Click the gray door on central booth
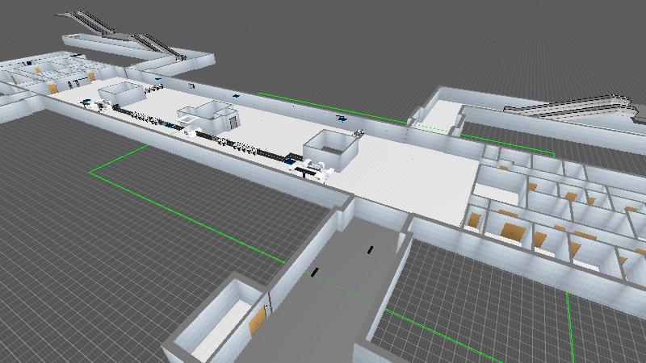The height and width of the screenshot is (363, 646). 233,121
